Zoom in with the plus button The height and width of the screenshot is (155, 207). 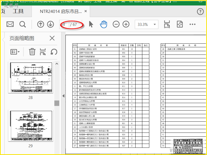[x=126, y=24]
